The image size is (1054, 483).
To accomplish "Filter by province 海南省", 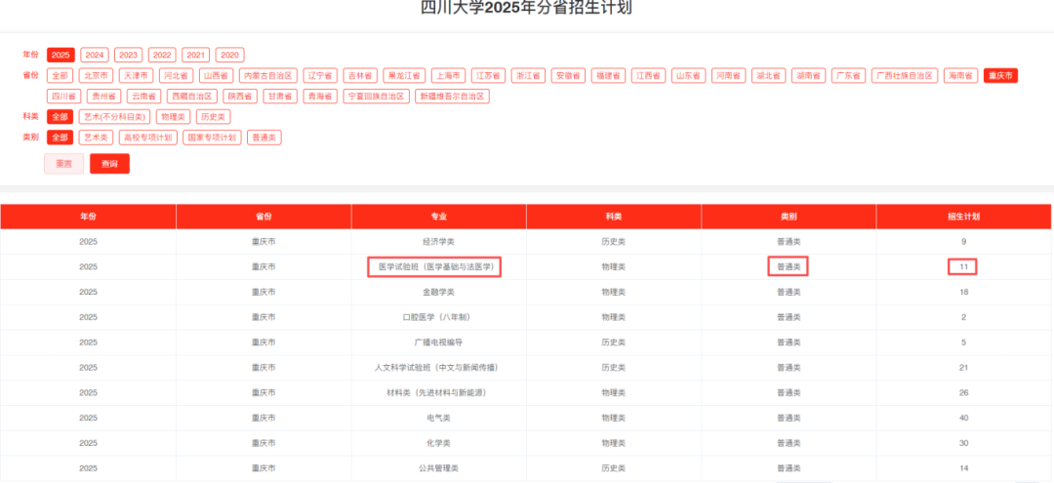I will point(961,76).
